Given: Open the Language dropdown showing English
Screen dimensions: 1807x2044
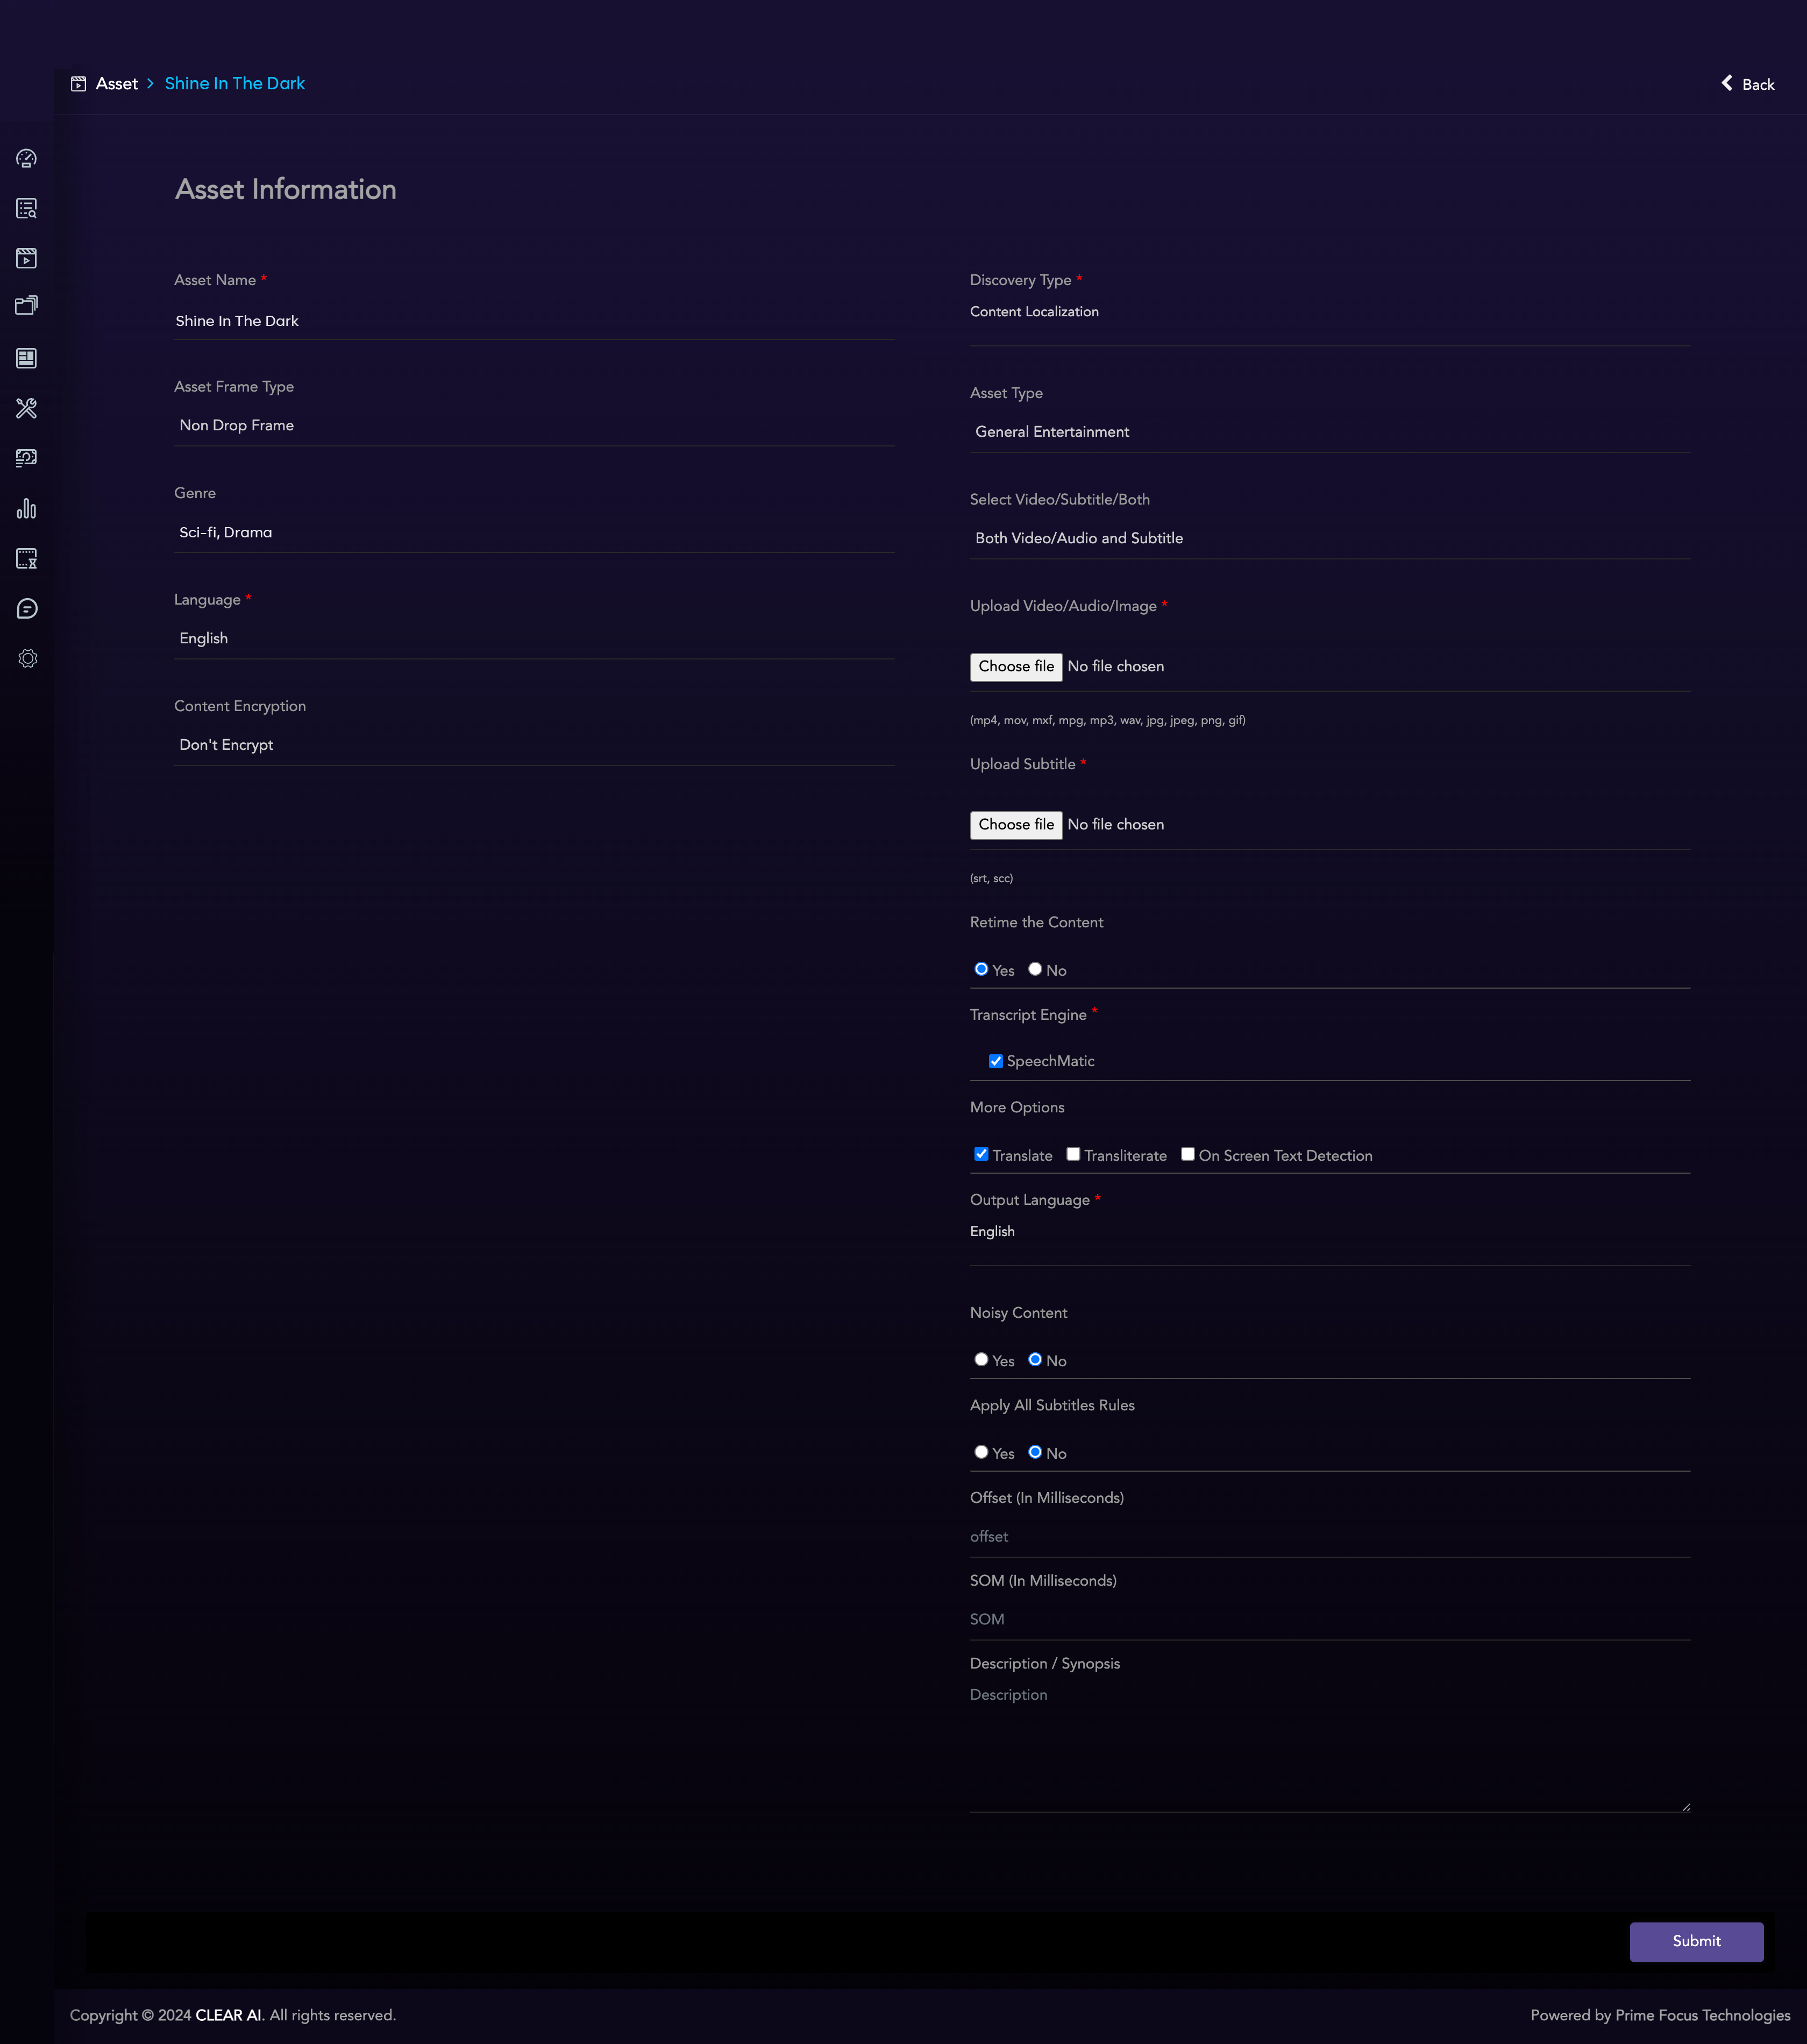Looking at the screenshot, I should coord(534,639).
